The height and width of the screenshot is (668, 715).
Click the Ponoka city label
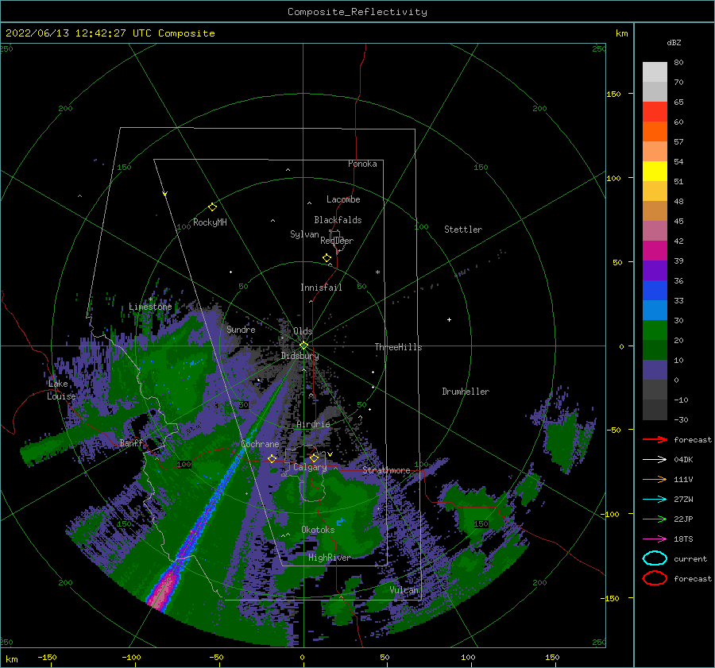pyautogui.click(x=362, y=164)
